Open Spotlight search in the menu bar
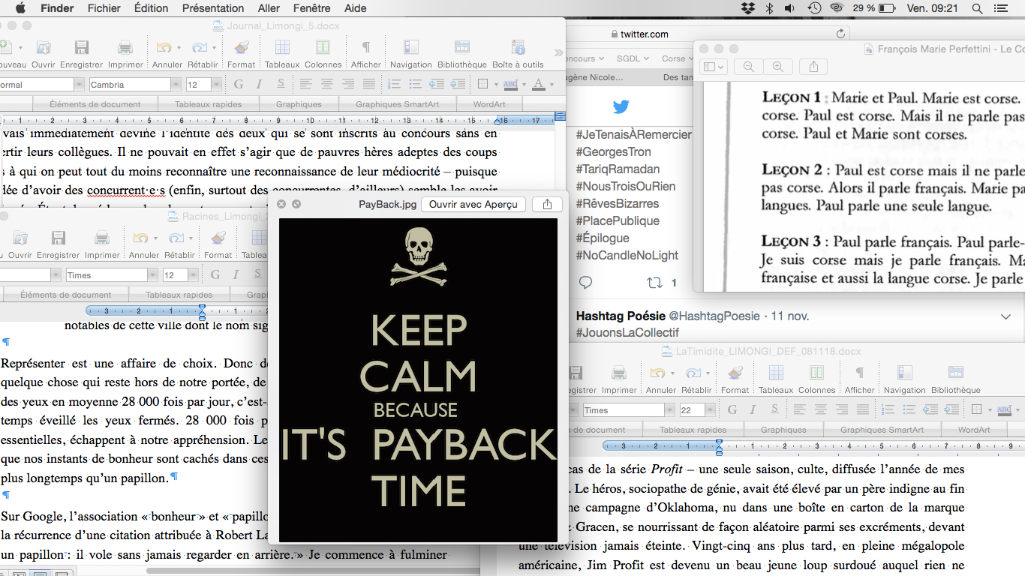 click(977, 8)
